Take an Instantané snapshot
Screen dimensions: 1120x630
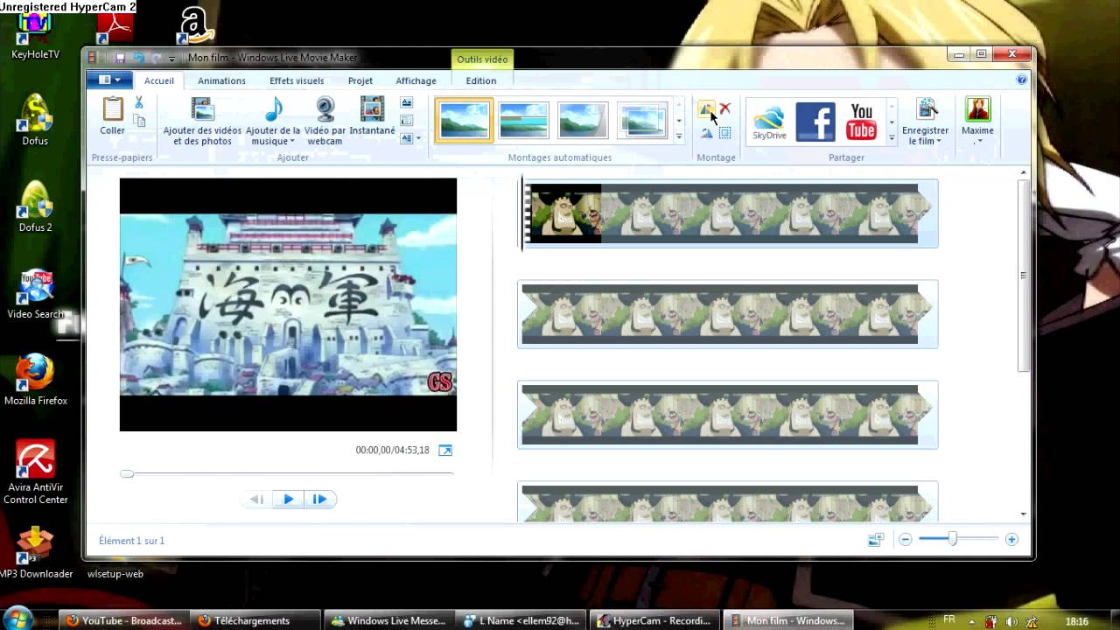coord(372,116)
